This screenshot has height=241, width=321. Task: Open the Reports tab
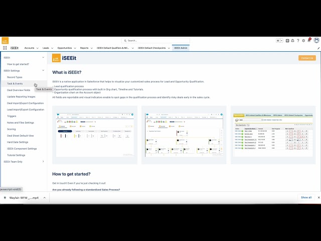coord(84,48)
